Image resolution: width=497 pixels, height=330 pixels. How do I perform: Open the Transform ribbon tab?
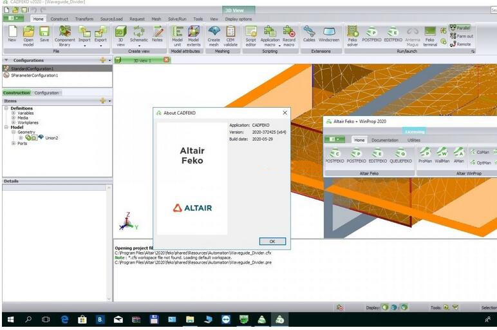click(x=84, y=19)
